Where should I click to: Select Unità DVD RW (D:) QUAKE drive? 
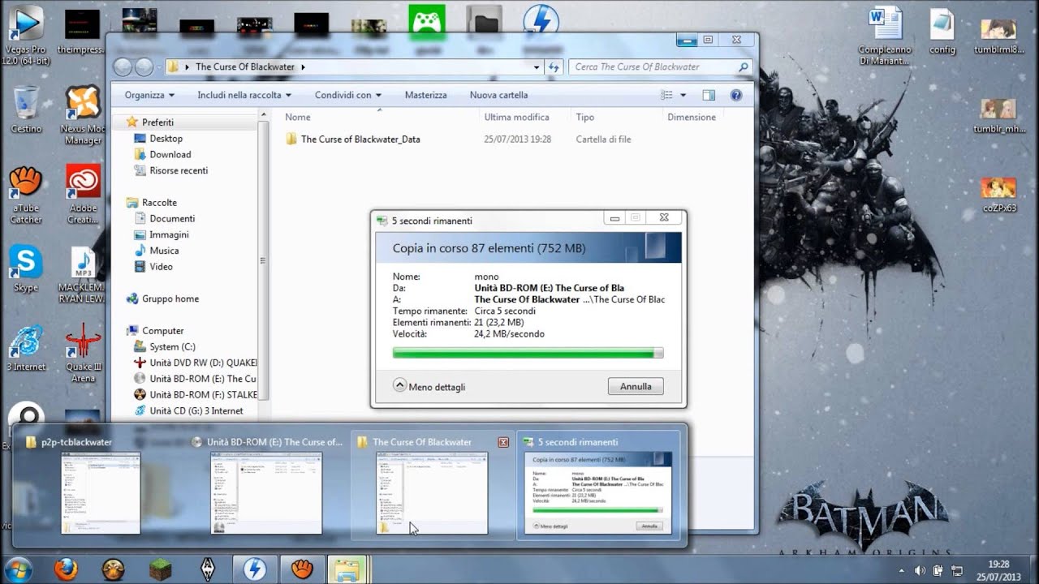pos(195,363)
